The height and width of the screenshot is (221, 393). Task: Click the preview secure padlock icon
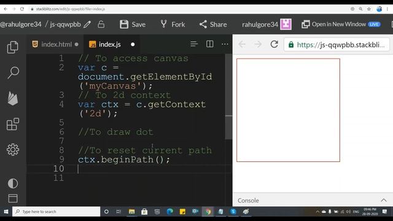290,45
